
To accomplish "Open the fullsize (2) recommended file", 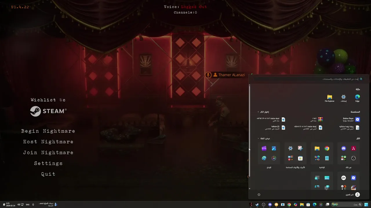I will coord(275,127).
